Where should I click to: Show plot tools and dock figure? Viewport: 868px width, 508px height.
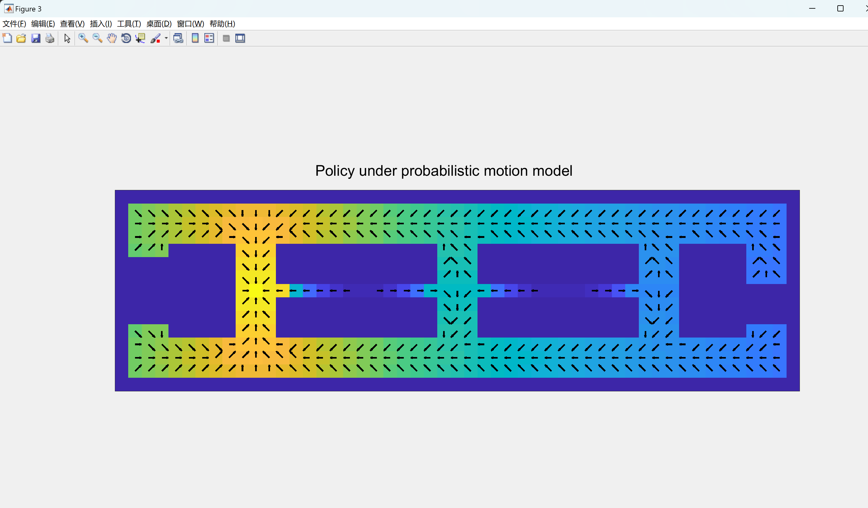pos(240,38)
